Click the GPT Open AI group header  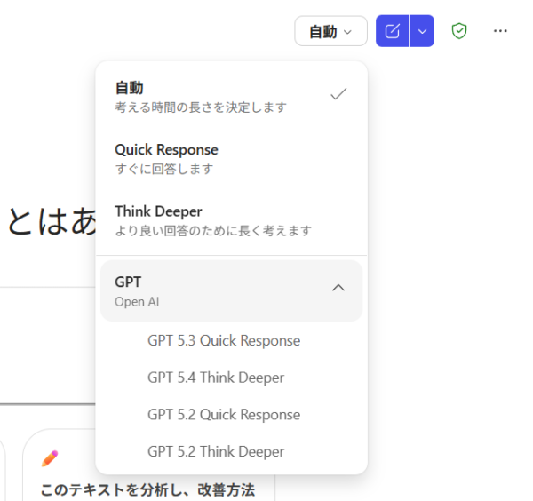click(x=213, y=290)
